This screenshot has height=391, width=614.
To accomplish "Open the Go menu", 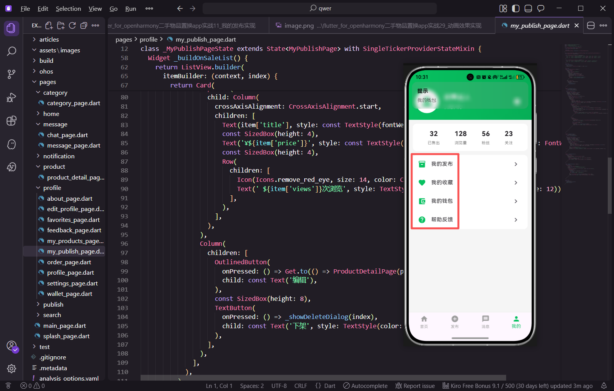I will point(114,8).
